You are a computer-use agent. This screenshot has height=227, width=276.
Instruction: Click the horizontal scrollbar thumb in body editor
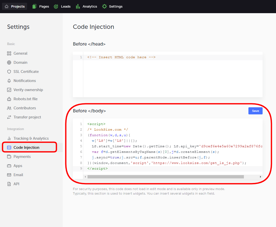(x=166, y=177)
